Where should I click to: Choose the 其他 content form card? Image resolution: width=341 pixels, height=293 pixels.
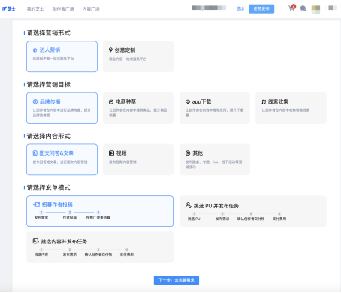(215, 159)
